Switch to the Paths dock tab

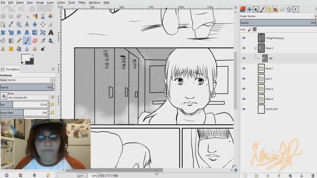[289, 9]
